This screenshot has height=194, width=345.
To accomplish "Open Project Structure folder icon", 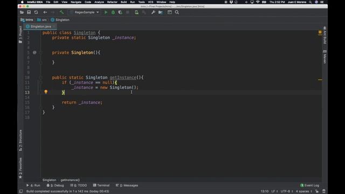I will pyautogui.click(x=161, y=12).
